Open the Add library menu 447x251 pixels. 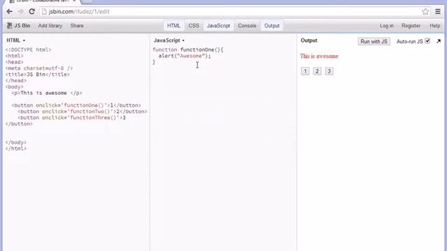pos(50,26)
